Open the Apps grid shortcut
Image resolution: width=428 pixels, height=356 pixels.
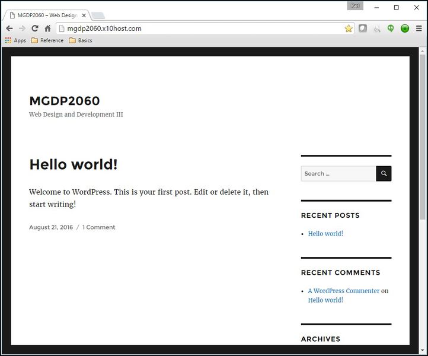pos(15,40)
